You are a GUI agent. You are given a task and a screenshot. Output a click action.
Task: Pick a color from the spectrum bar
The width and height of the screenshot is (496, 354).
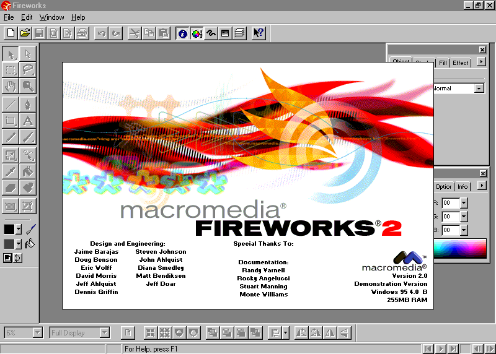460,249
